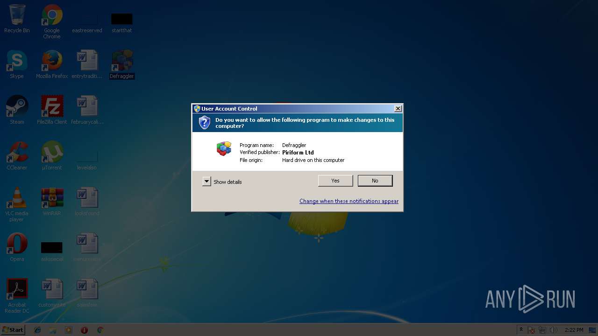Open 'Change when these notifications appear' link

click(349, 201)
